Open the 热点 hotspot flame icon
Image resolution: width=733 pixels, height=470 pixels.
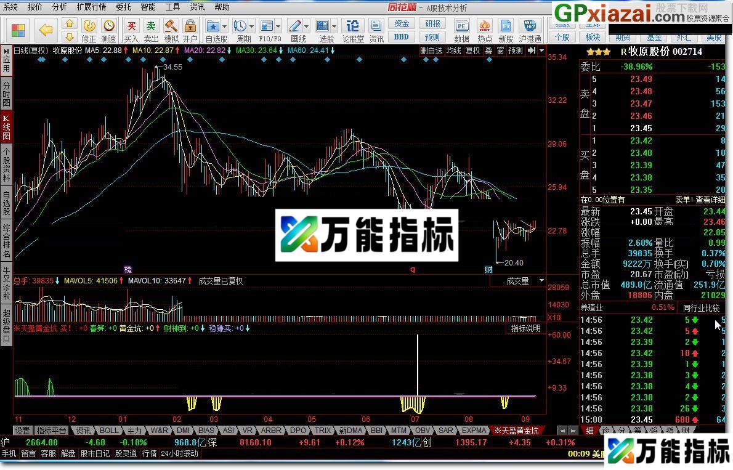tap(484, 26)
